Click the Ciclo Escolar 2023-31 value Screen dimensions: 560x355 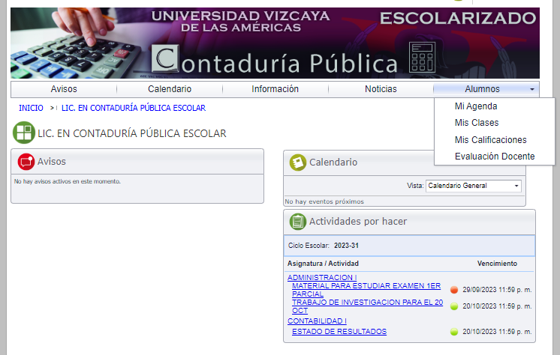pyautogui.click(x=346, y=246)
